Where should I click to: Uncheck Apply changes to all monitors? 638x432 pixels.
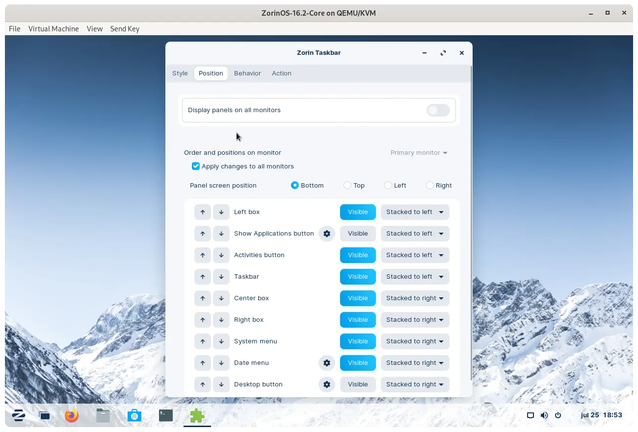[x=196, y=167]
